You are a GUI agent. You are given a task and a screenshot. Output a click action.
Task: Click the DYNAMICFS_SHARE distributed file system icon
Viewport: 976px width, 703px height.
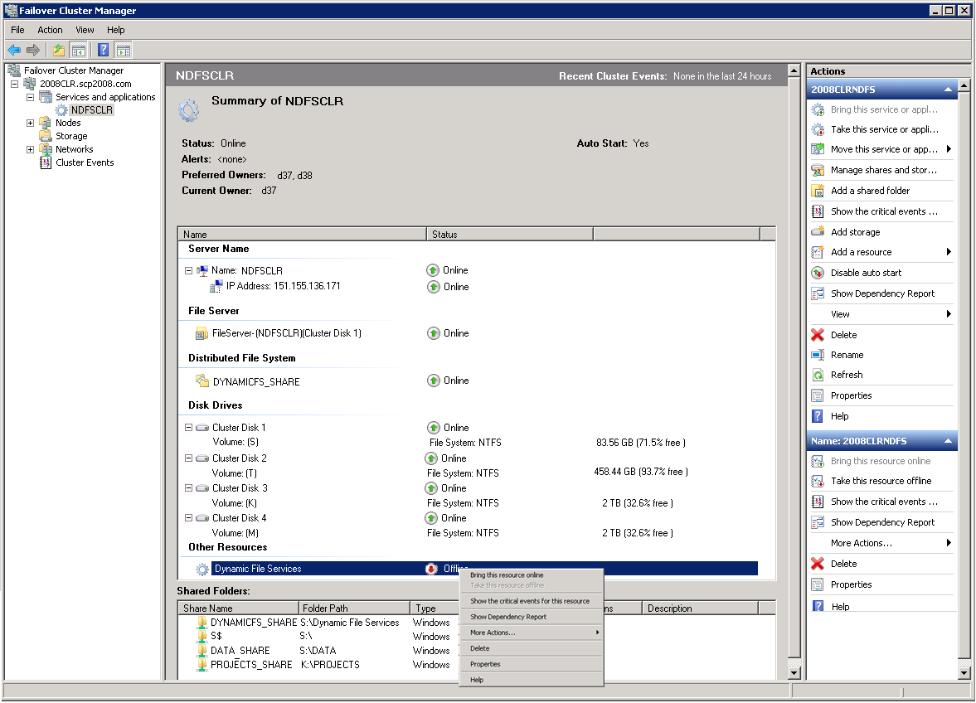click(202, 381)
